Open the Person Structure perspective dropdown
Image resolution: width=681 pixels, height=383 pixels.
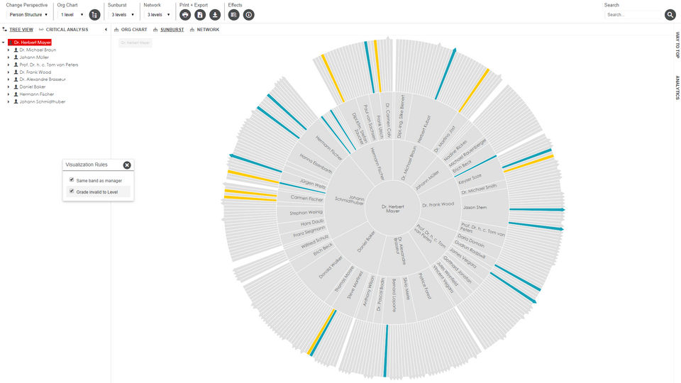pyautogui.click(x=29, y=14)
